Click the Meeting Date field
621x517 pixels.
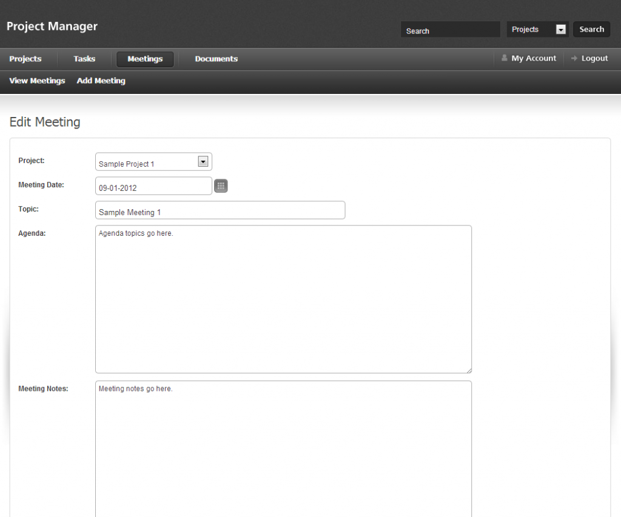coord(153,186)
